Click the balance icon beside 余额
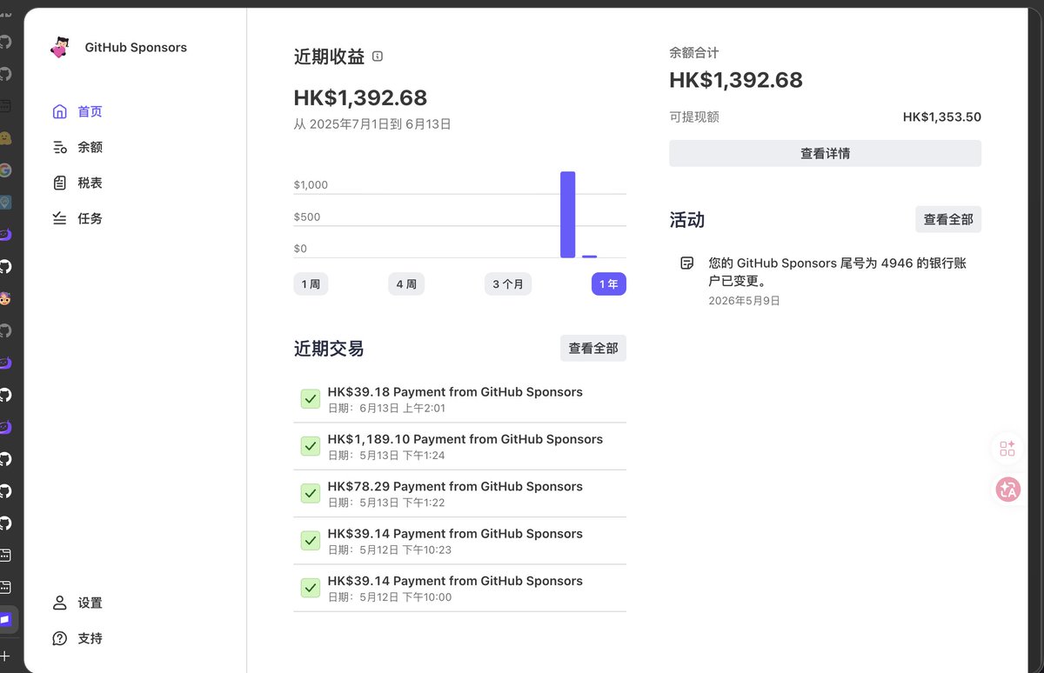Screen dimensions: 1044x673 tap(59, 147)
